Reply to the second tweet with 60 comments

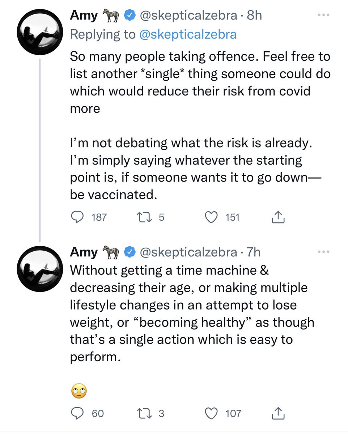tap(76, 413)
